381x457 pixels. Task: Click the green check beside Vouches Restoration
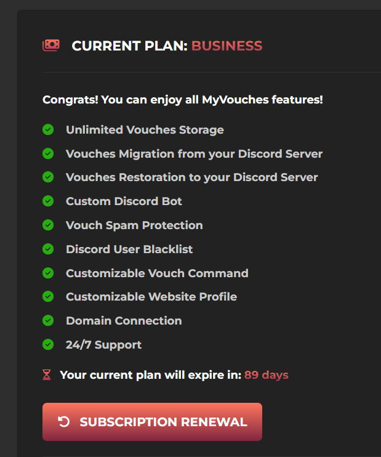(x=48, y=177)
